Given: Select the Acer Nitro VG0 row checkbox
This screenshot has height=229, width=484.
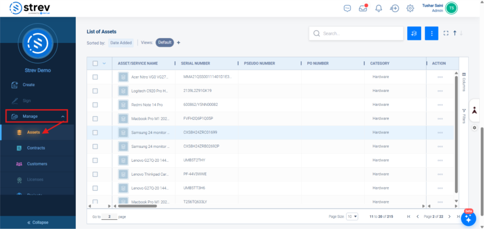Looking at the screenshot, I should (95, 77).
